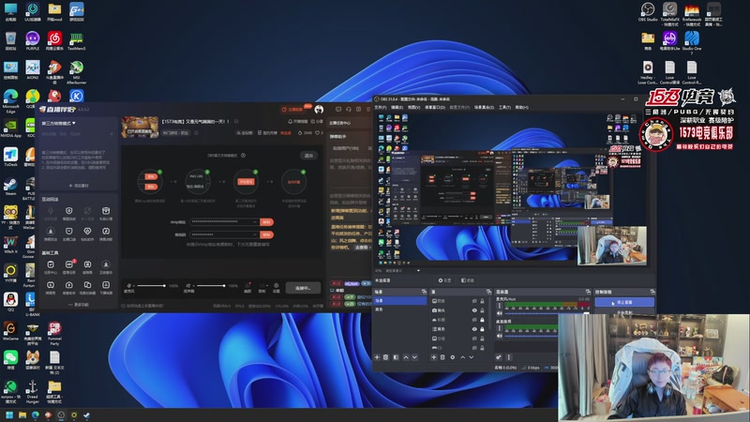
Task: Mute the microphone channel in OBS mixer
Action: (x=500, y=313)
